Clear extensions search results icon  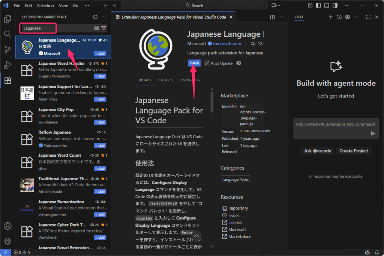coord(97,28)
